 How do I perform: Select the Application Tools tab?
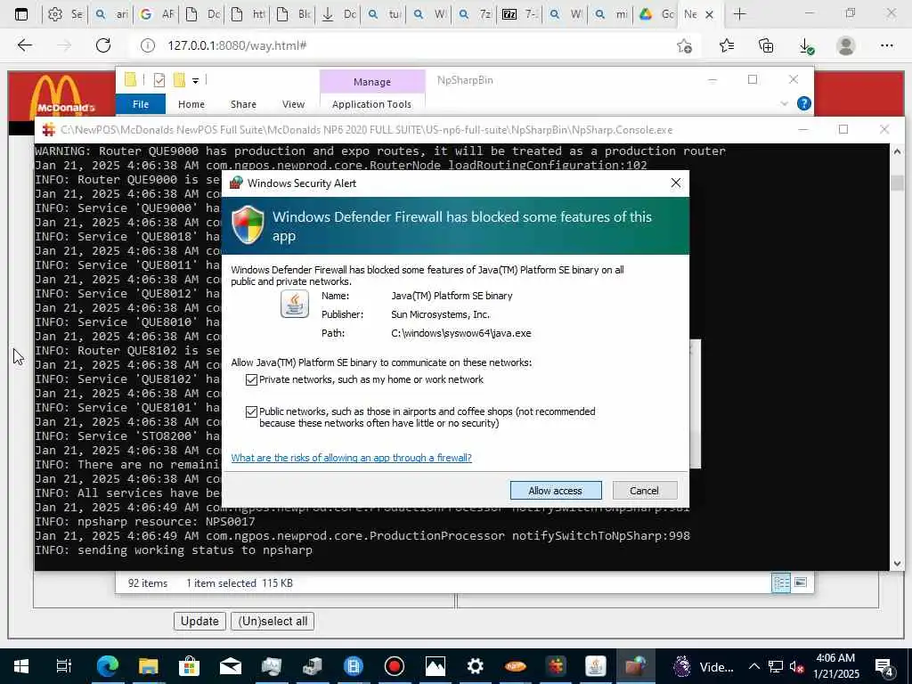coord(371,104)
